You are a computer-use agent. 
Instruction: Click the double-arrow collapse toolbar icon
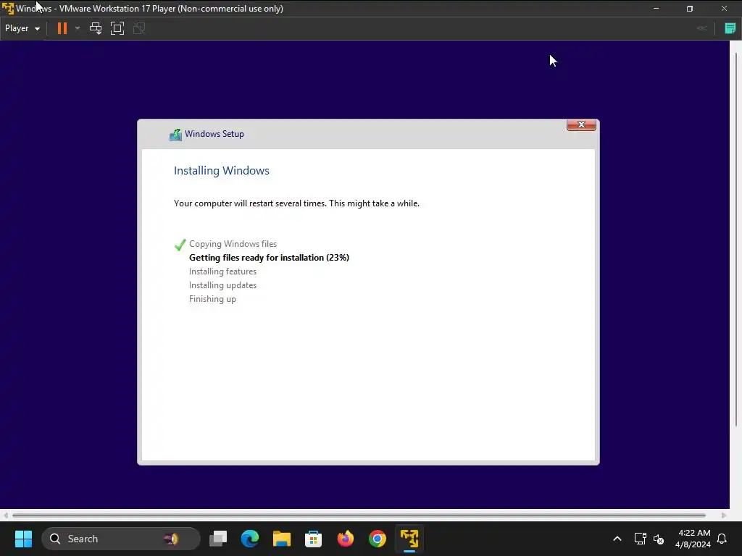point(702,28)
